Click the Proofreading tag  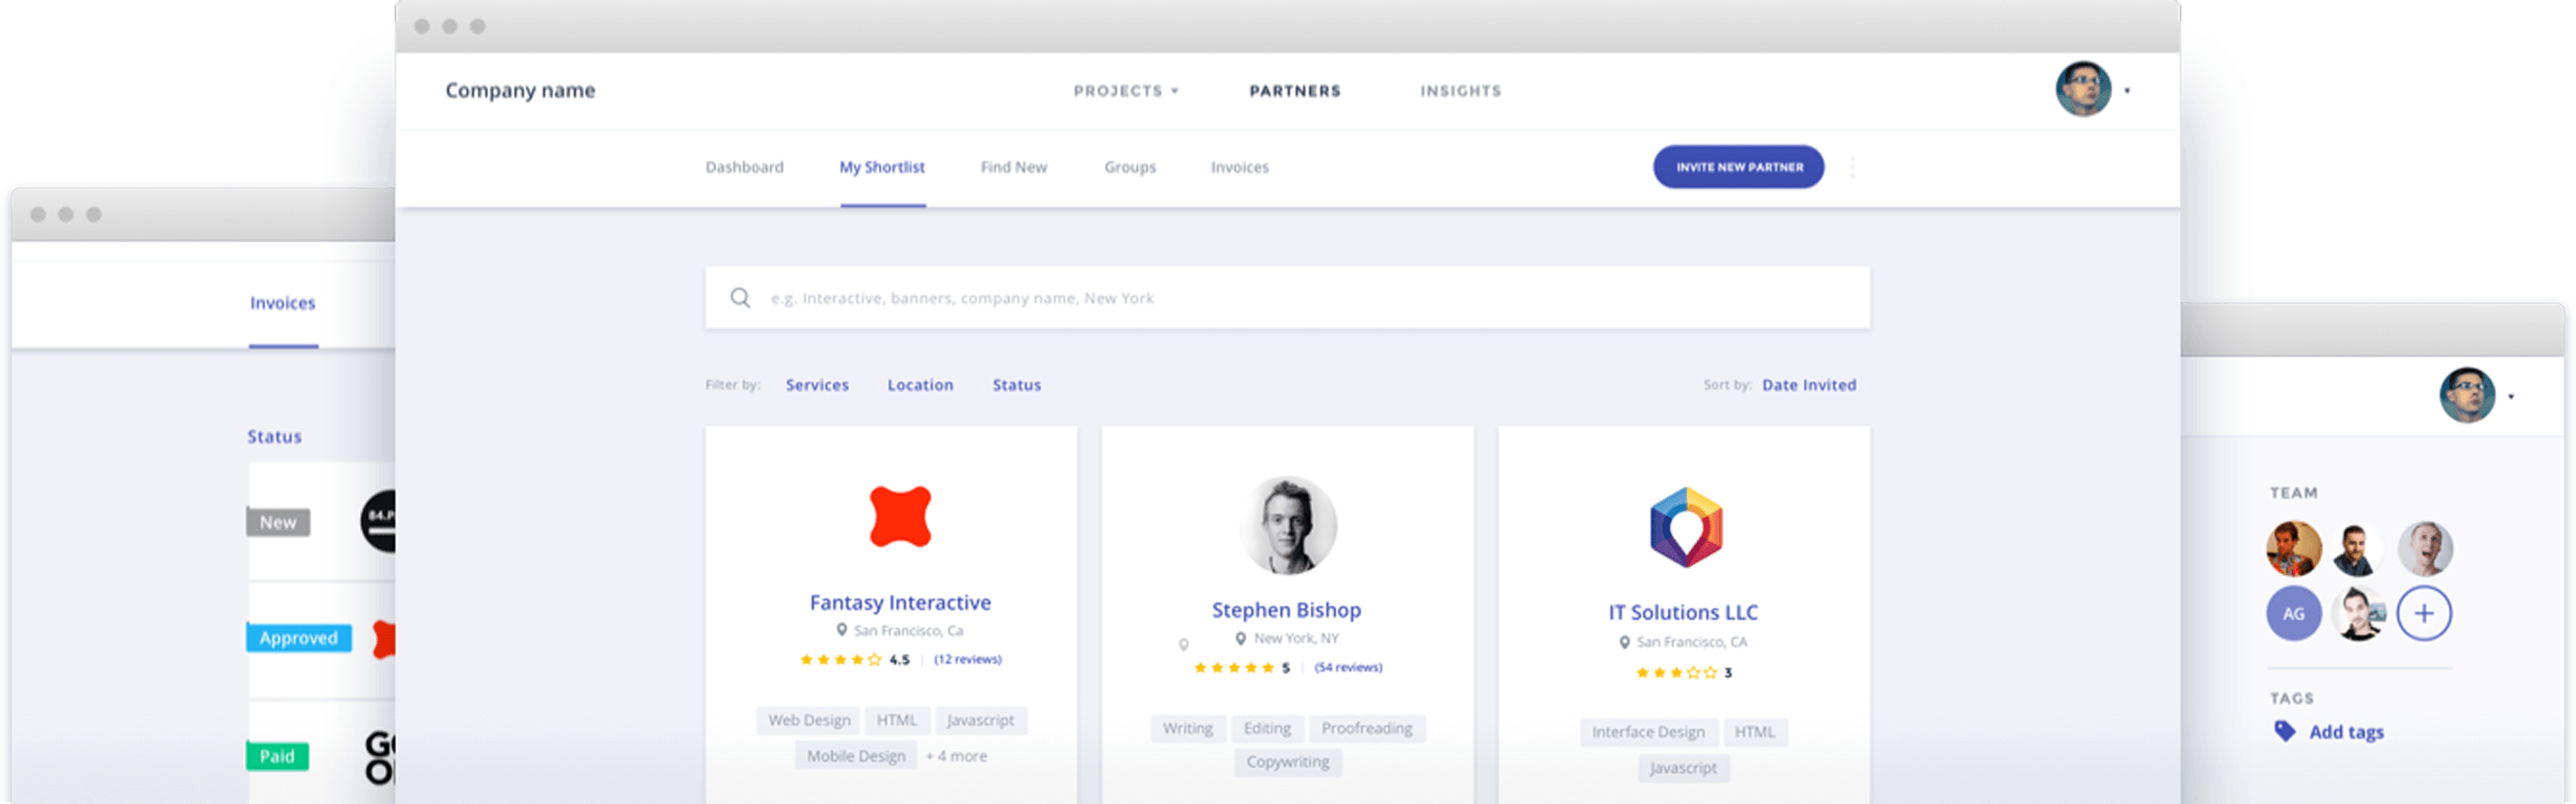1367,728
